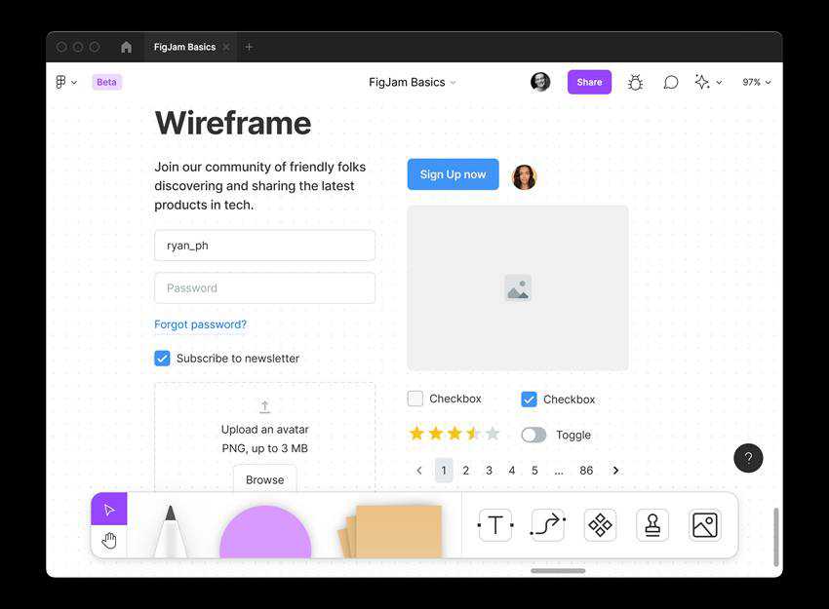The height and width of the screenshot is (609, 829).
Task: Uncheck Subscribe to newsletter checkbox
Action: pos(163,359)
